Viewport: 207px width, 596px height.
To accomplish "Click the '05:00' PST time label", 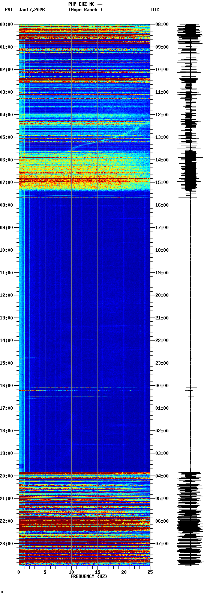I will [7, 137].
